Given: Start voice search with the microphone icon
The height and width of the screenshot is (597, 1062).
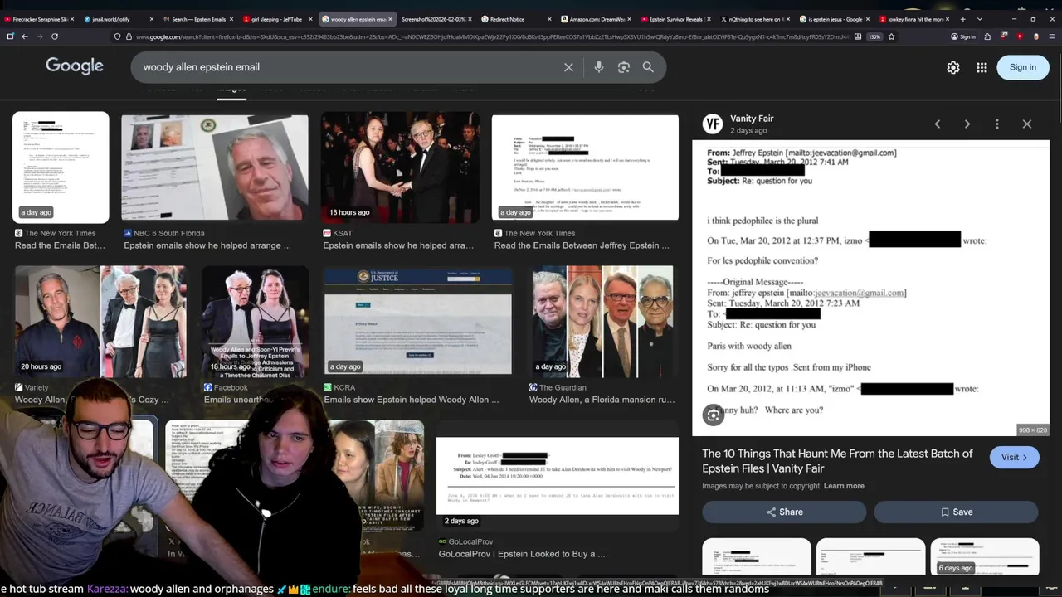Looking at the screenshot, I should 598,67.
